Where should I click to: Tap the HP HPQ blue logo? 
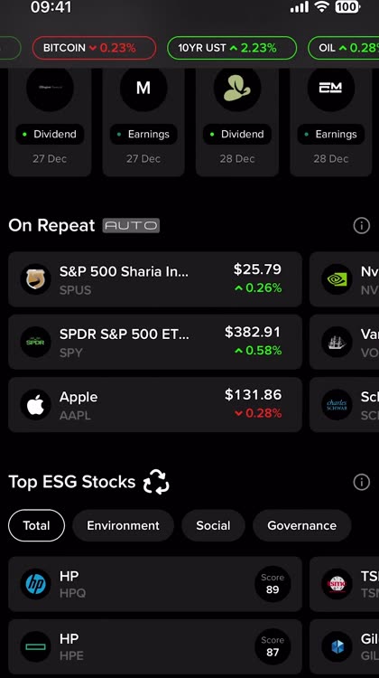pyautogui.click(x=35, y=584)
